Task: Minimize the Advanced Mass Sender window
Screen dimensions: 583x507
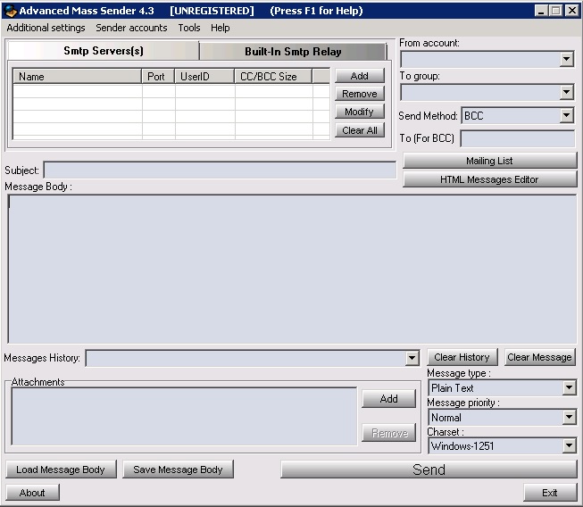Action: (541, 11)
